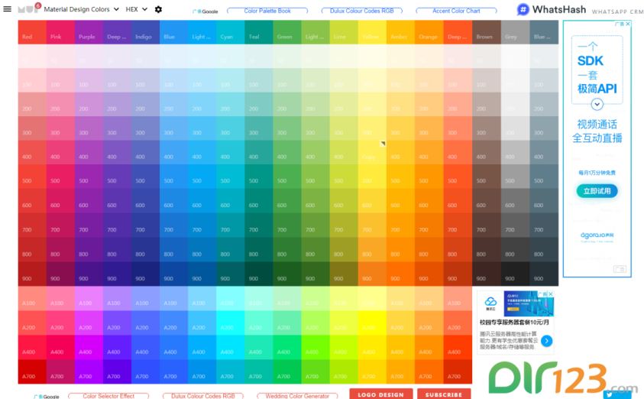This screenshot has width=644, height=399.
Task: Click the agora.io logo in ad
Action: [x=597, y=235]
